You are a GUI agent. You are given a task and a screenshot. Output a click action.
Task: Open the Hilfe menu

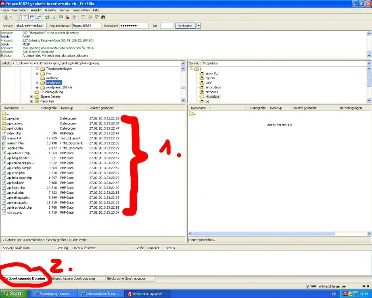(x=96, y=10)
